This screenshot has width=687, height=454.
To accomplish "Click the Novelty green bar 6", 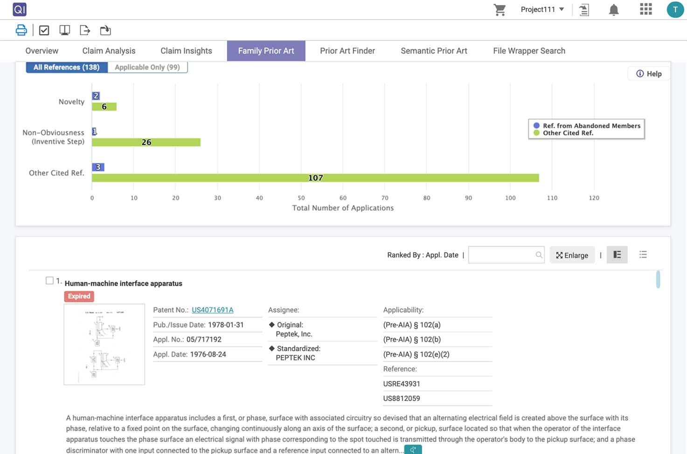I will point(104,107).
